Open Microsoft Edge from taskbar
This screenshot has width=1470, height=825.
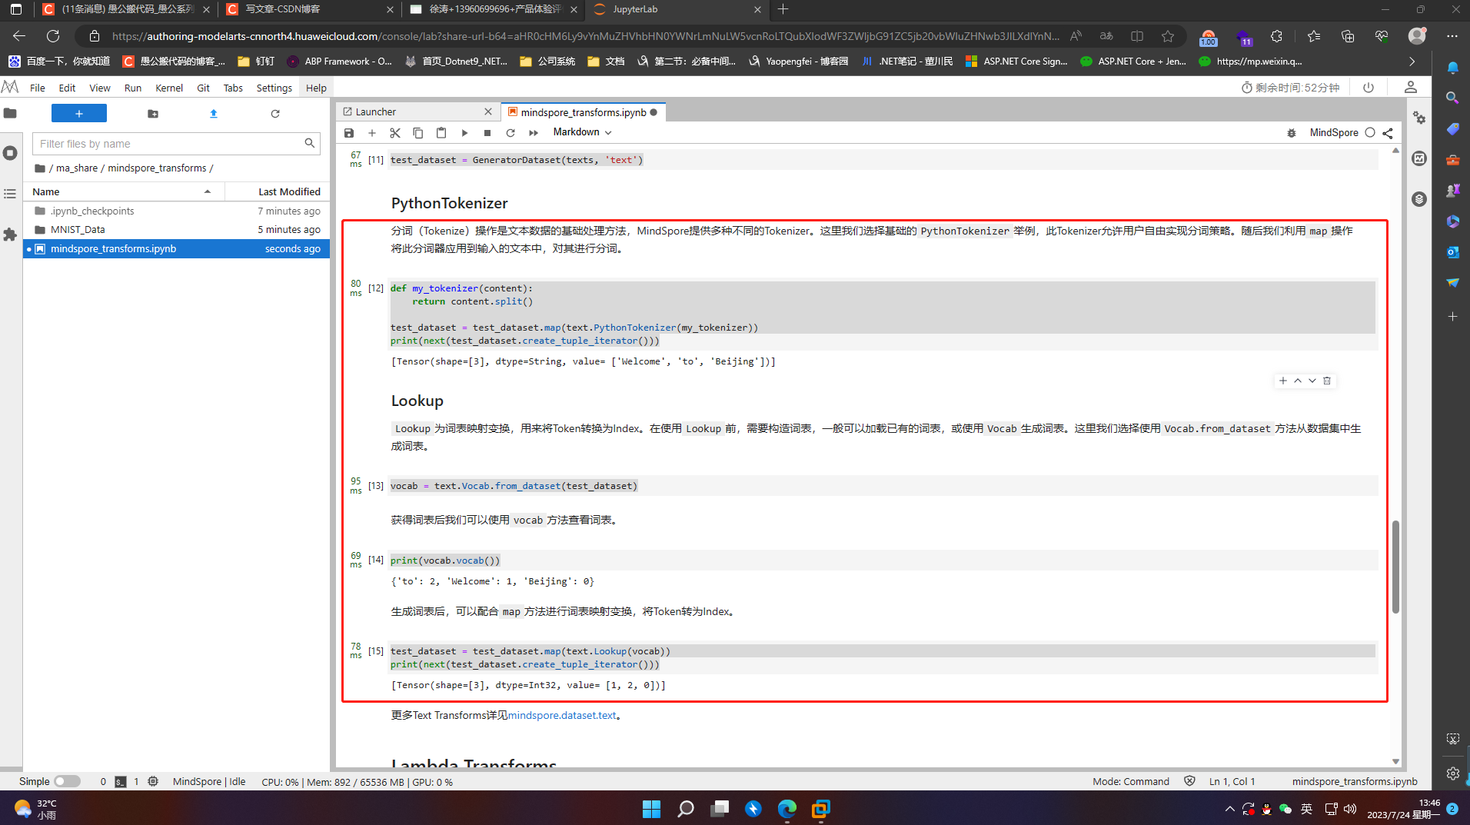(787, 809)
